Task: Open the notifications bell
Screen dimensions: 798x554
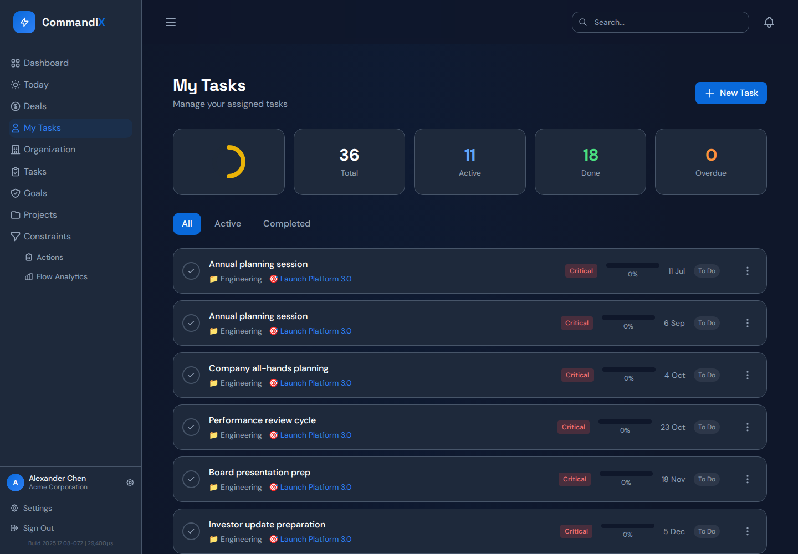Action: (769, 22)
